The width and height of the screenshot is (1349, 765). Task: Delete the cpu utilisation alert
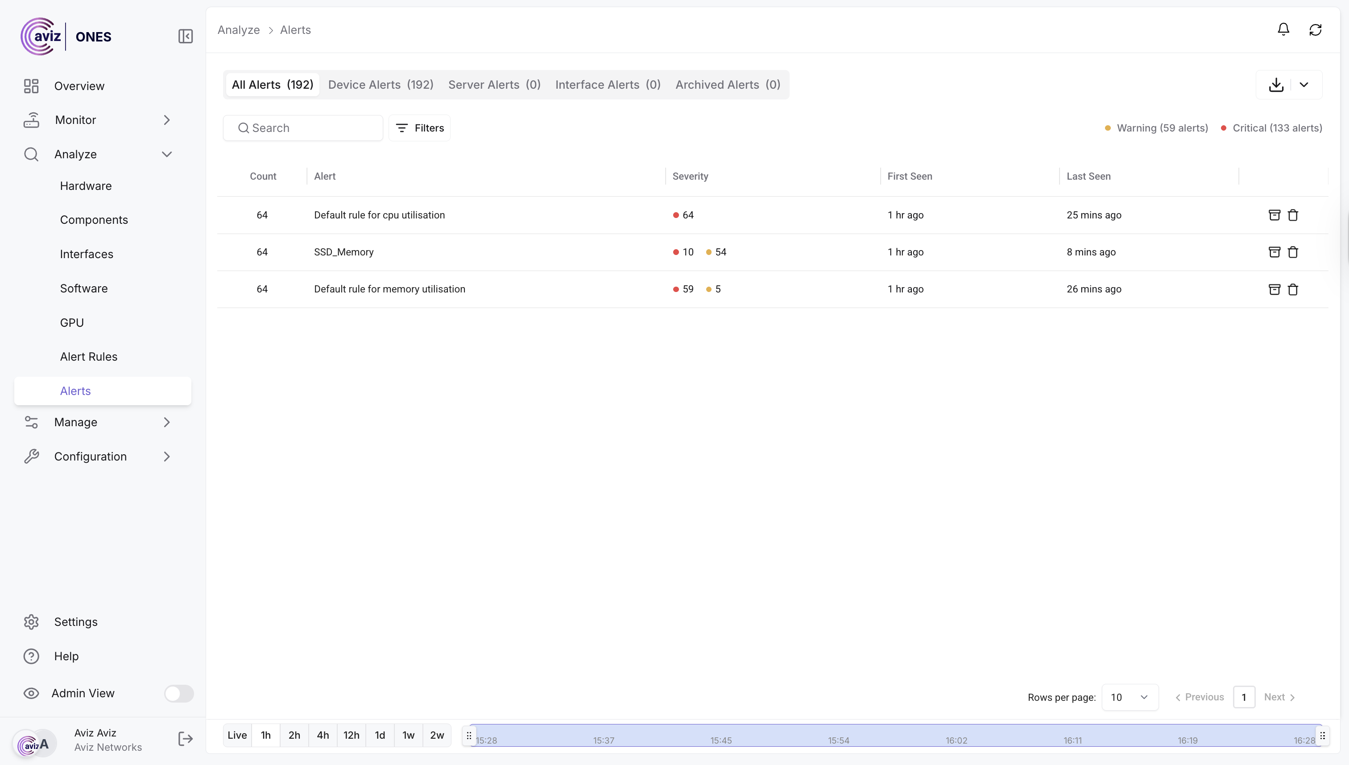[1293, 215]
